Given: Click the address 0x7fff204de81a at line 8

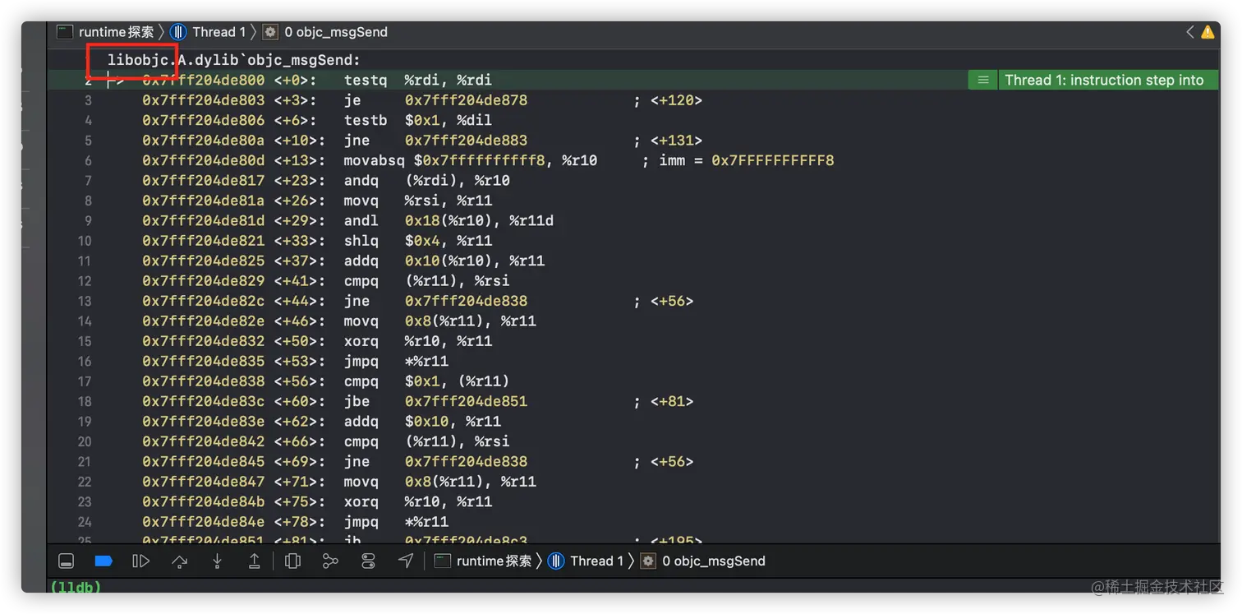Looking at the screenshot, I should pyautogui.click(x=204, y=201).
